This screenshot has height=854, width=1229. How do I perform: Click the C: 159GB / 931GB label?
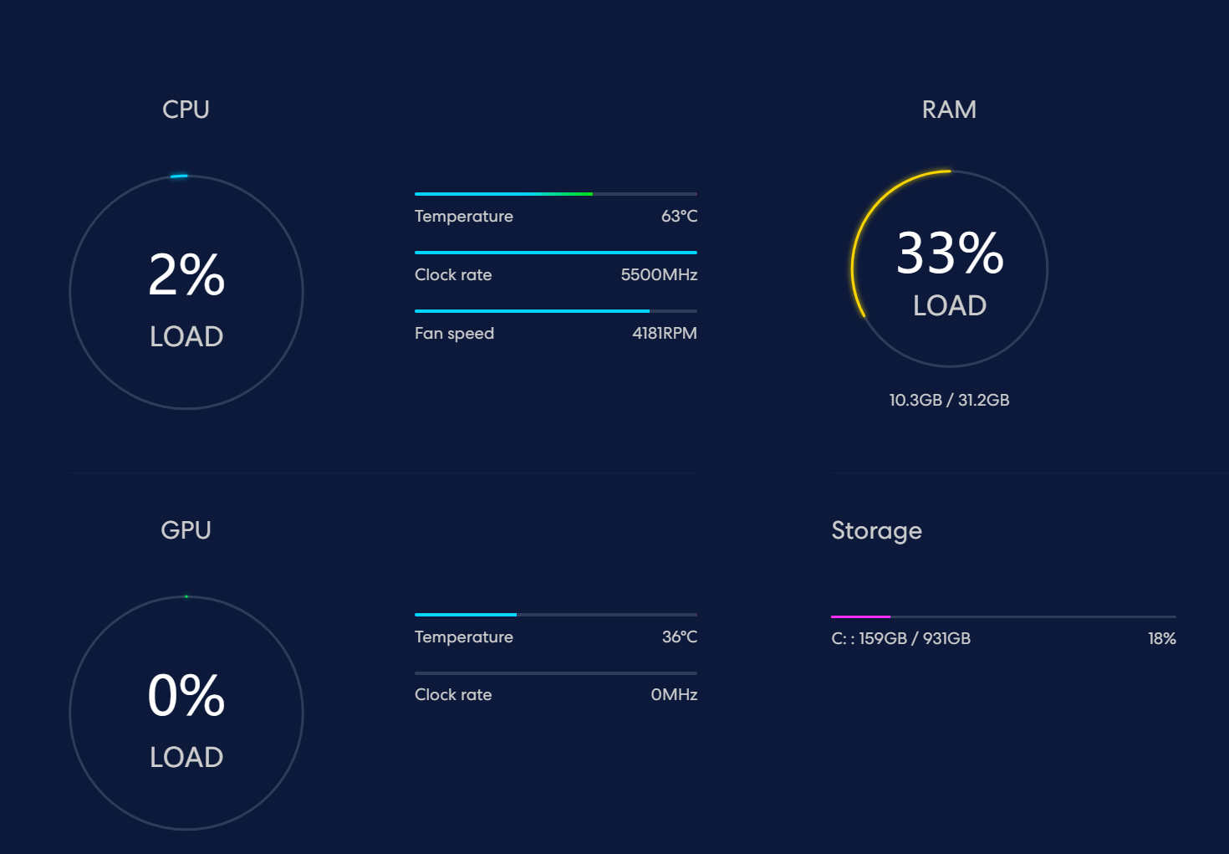[900, 638]
